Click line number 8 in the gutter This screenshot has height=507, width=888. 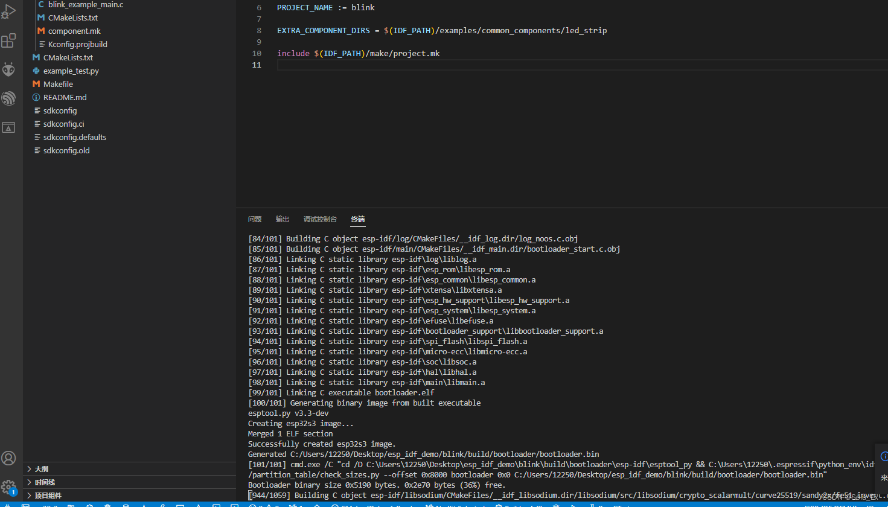coord(259,31)
